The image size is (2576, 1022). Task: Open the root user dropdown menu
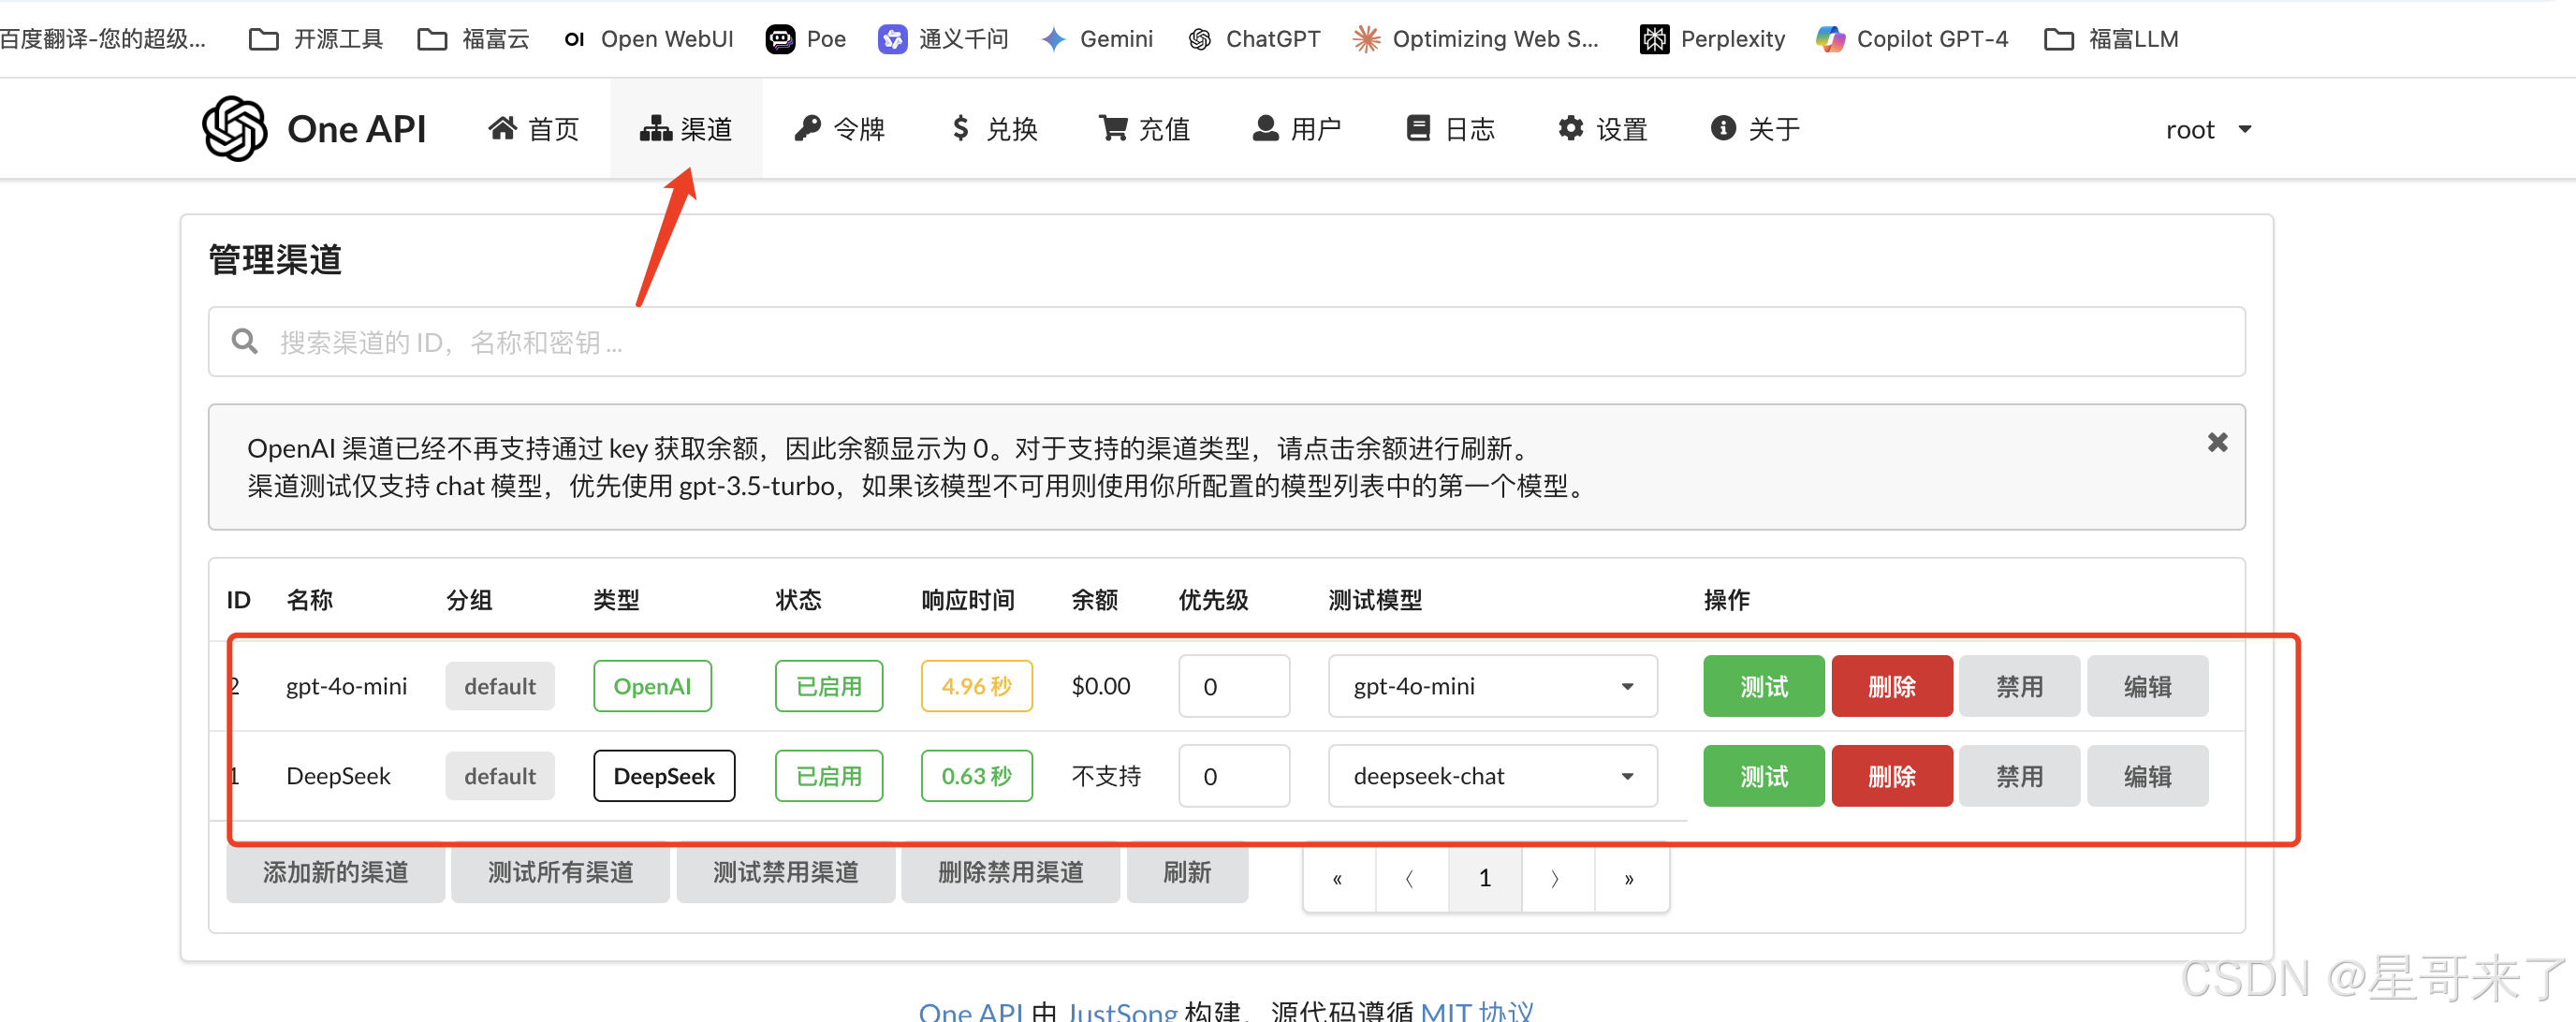(2207, 129)
